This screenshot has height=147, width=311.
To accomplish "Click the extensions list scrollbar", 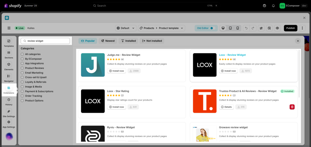I will tap(299, 74).
